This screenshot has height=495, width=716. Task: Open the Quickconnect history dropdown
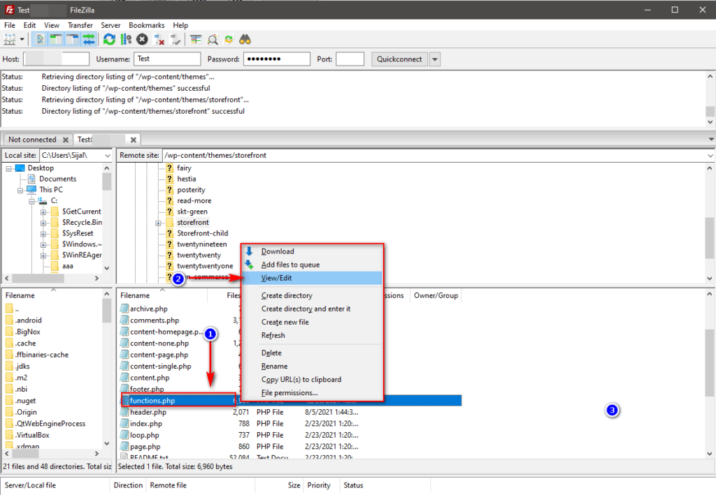pos(435,59)
